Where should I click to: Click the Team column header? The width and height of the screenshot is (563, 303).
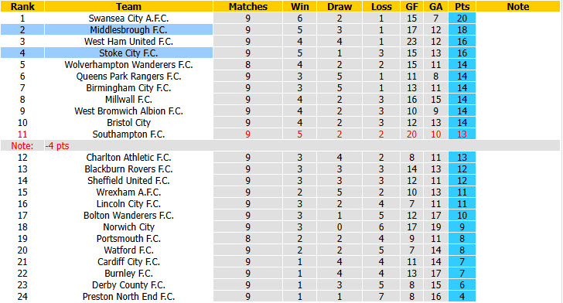coord(128,6)
